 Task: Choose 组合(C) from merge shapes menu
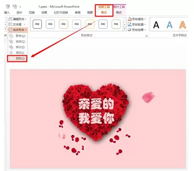pos(18,41)
